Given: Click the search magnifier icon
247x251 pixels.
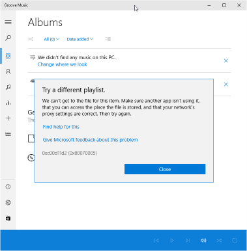Looking at the screenshot, I should (8, 38).
